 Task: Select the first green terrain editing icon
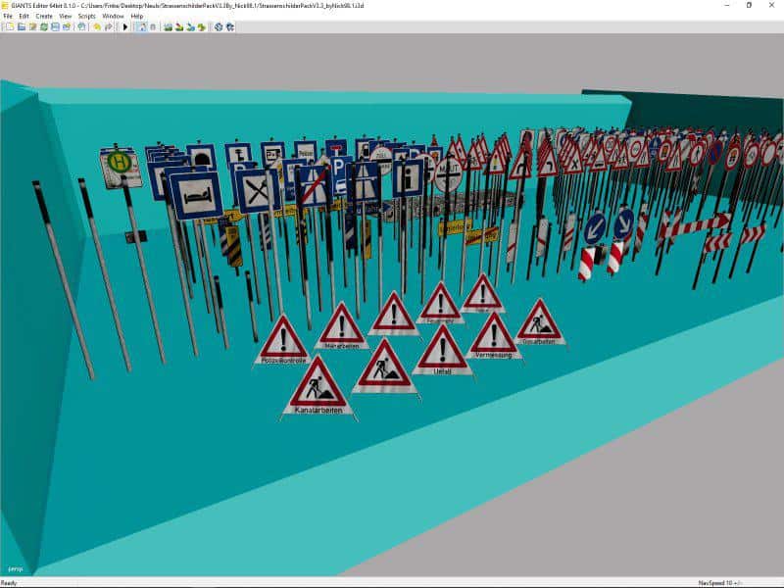(168, 26)
